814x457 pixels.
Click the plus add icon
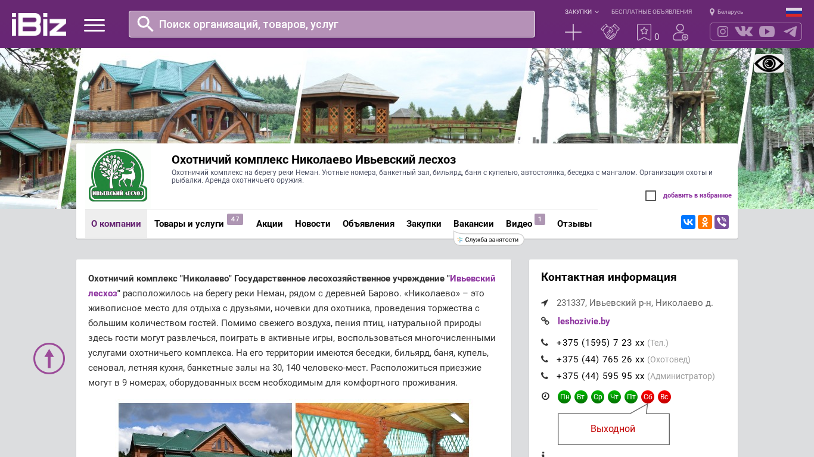click(573, 32)
